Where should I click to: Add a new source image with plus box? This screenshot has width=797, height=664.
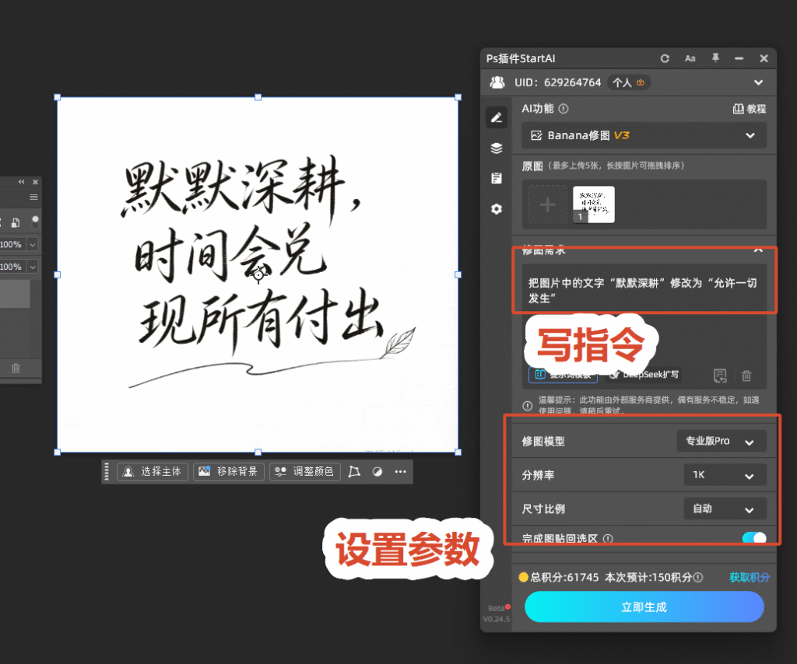coord(547,204)
